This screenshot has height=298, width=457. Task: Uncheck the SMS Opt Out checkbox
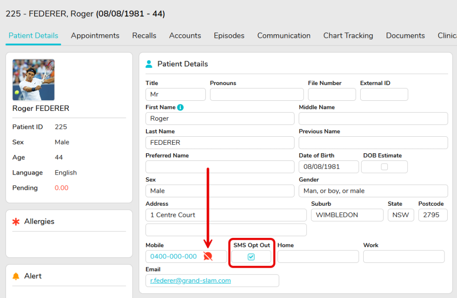251,257
